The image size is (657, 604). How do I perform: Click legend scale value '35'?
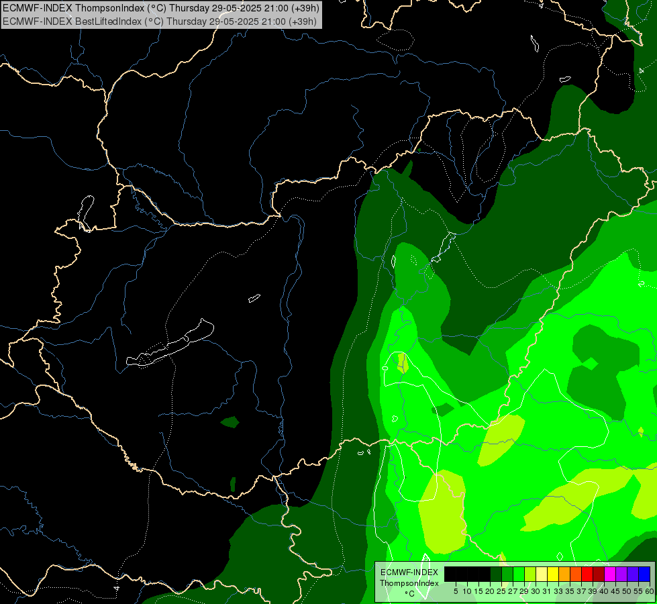(x=570, y=591)
